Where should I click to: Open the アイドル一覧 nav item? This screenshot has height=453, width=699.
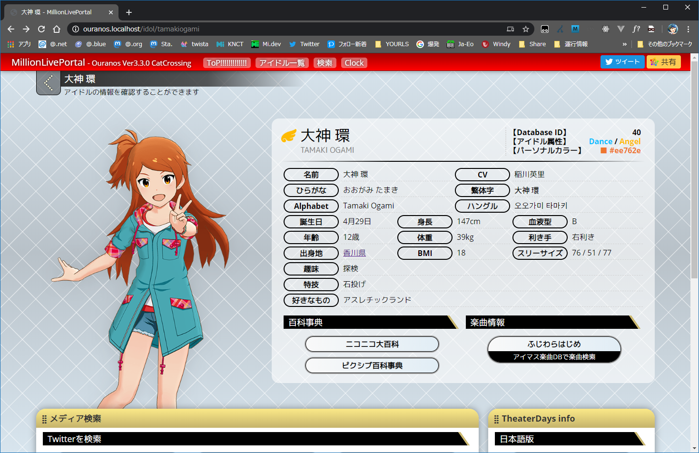coord(282,63)
